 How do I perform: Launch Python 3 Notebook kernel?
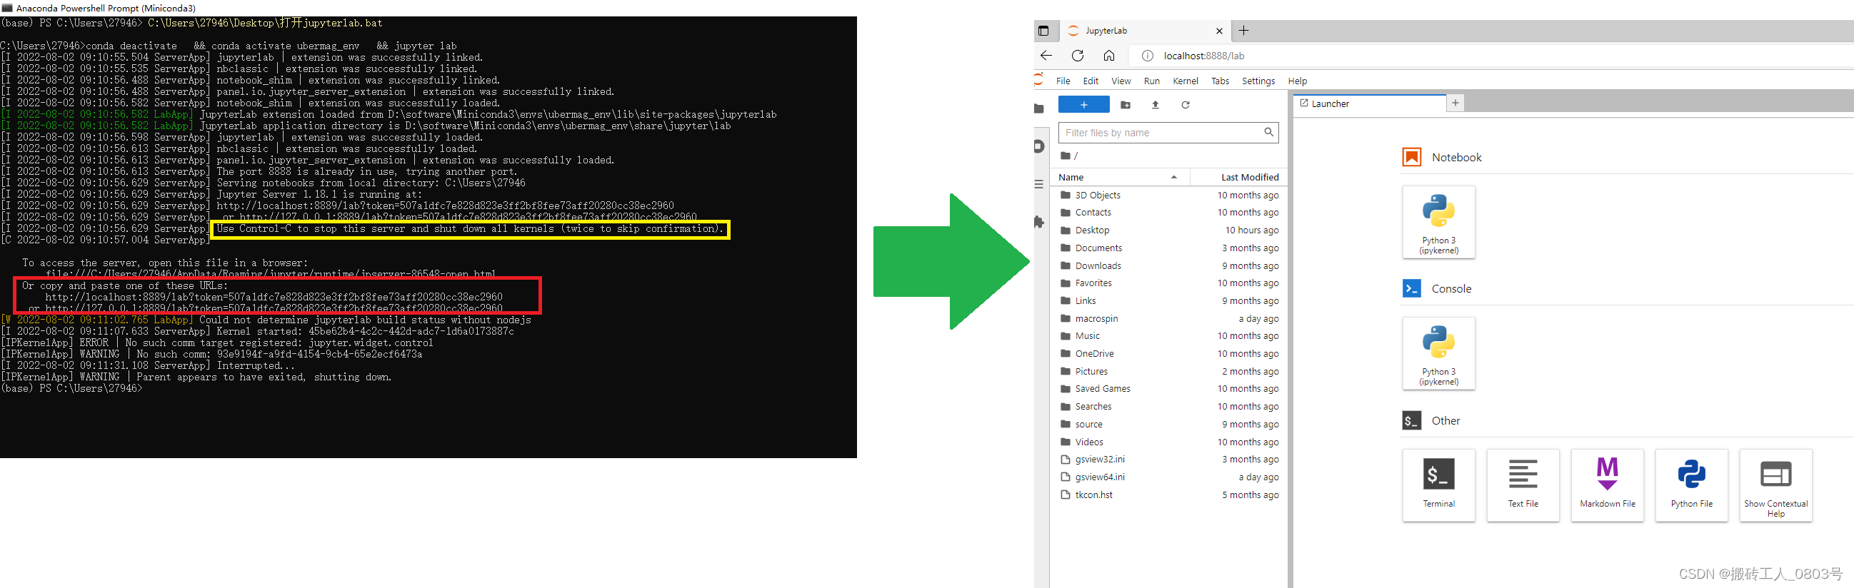[1439, 222]
